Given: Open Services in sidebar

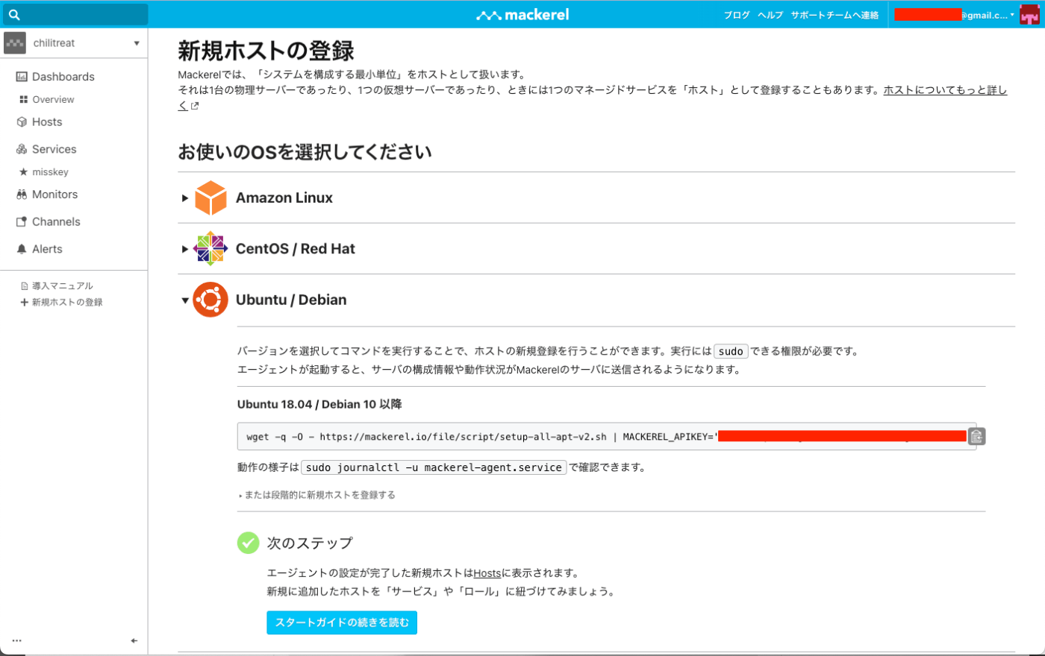Looking at the screenshot, I should 54,149.
